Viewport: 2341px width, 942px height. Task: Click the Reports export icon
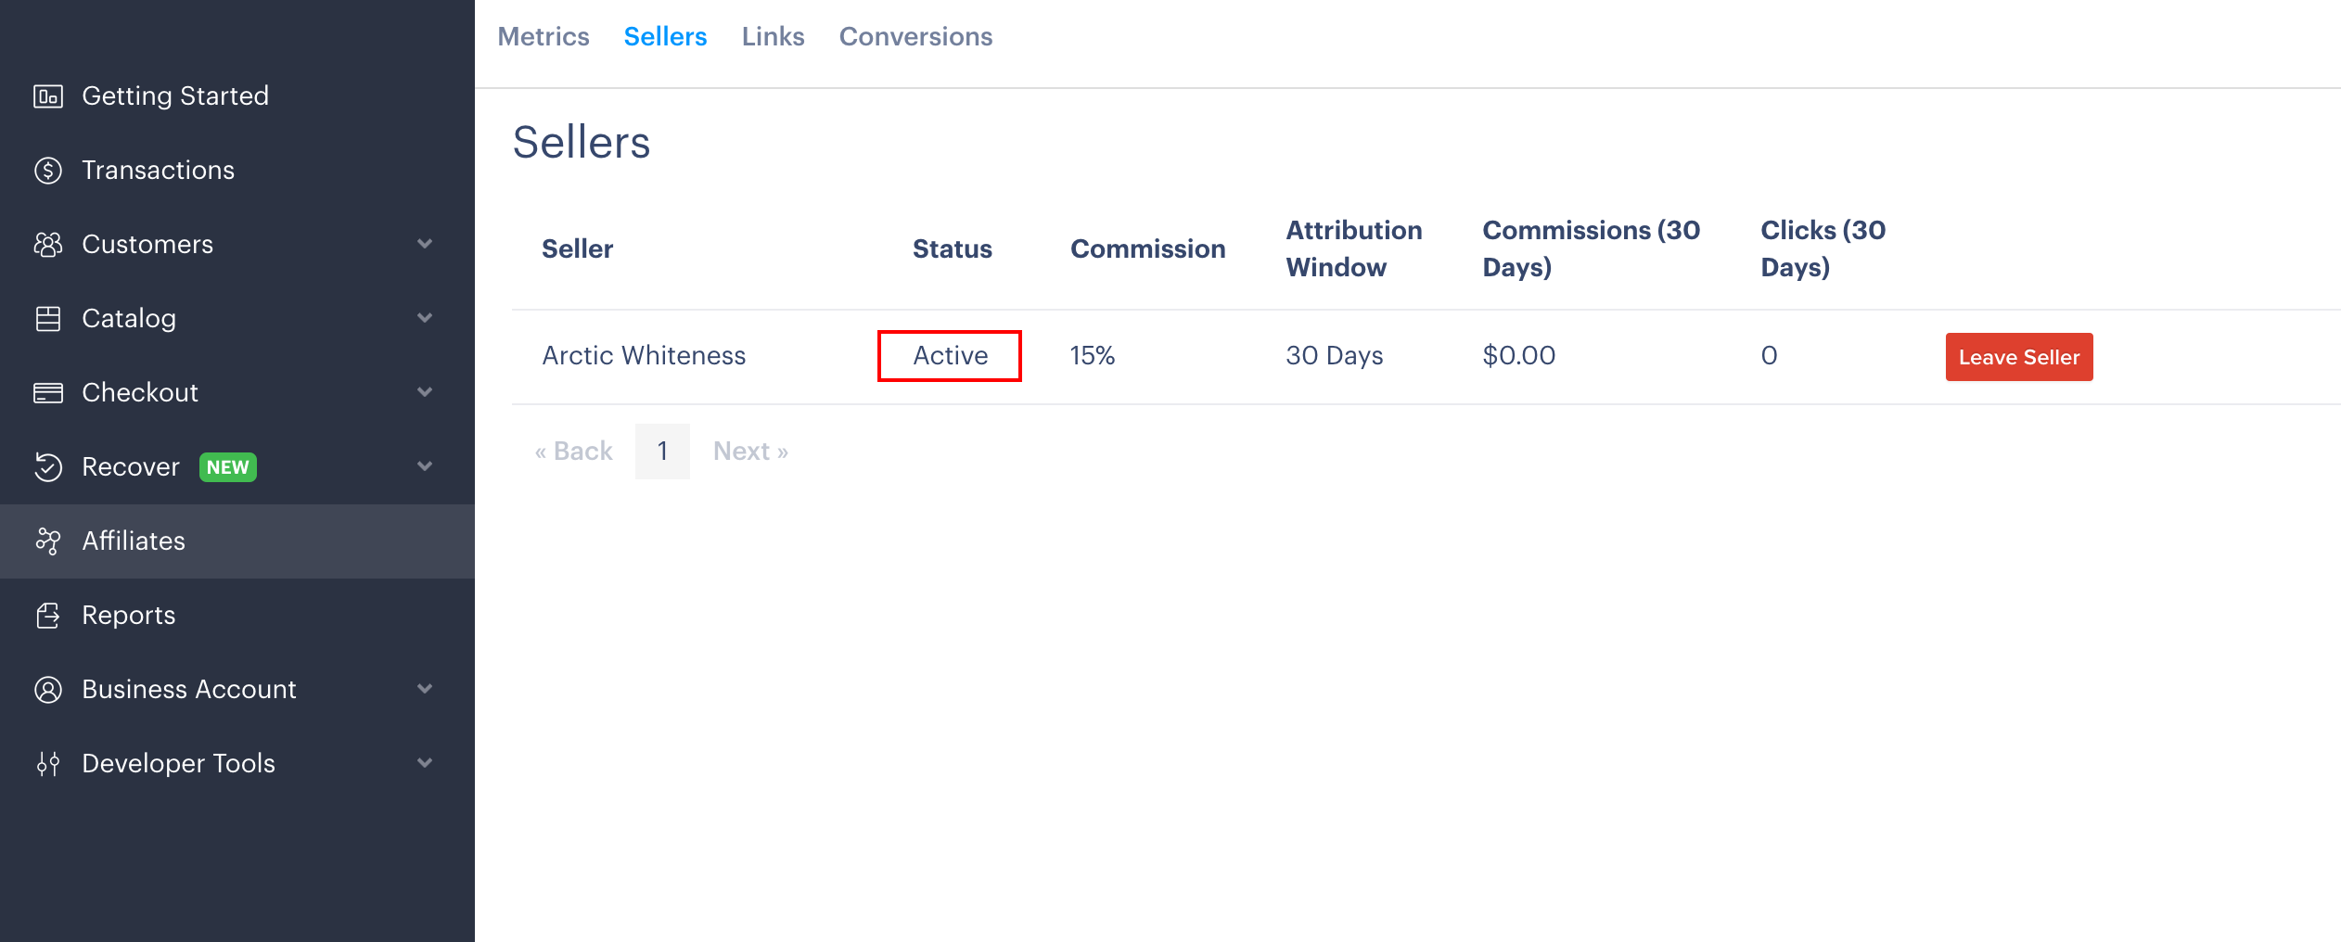point(48,616)
